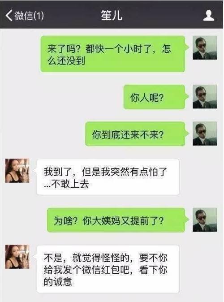Open the avatar beside "你到底还来不来?" bubble

pos(205,134)
